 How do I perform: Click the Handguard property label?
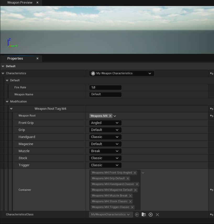pos(27,137)
